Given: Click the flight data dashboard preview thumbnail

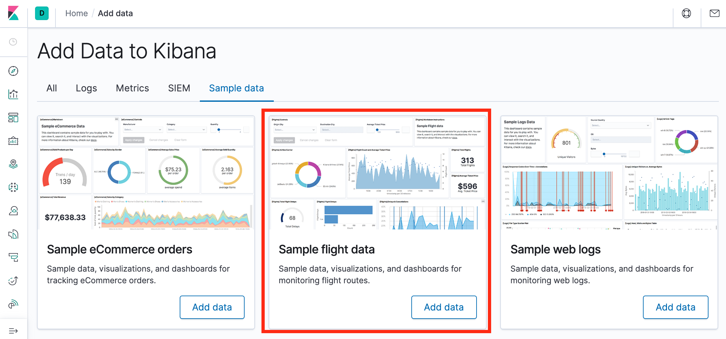Looking at the screenshot, I should [378, 173].
